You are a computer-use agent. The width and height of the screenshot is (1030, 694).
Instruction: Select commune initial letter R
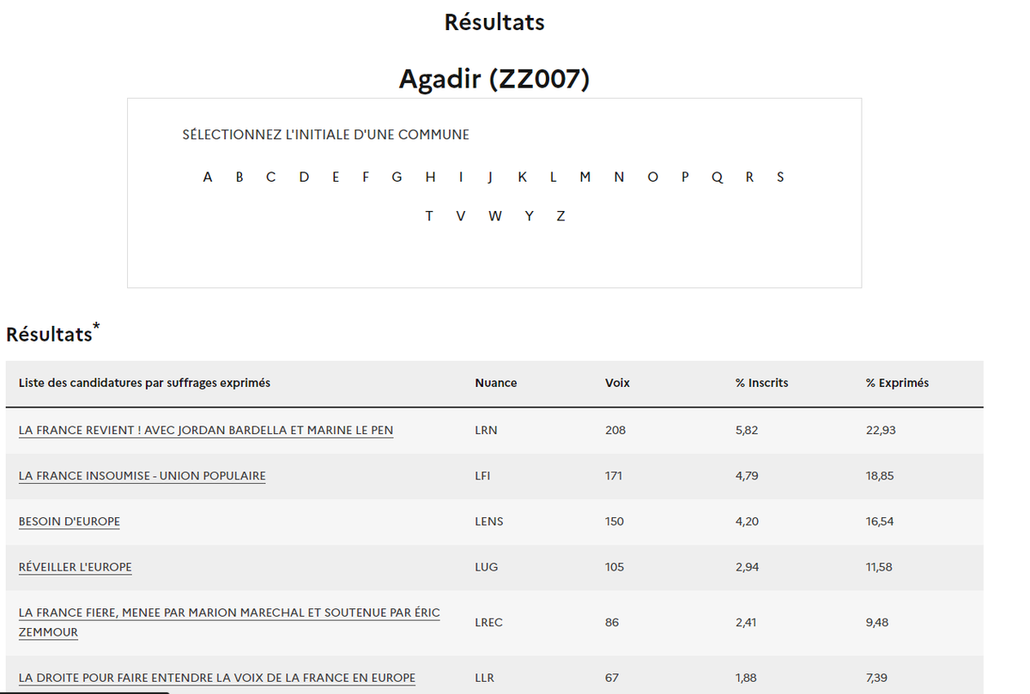coord(749,178)
